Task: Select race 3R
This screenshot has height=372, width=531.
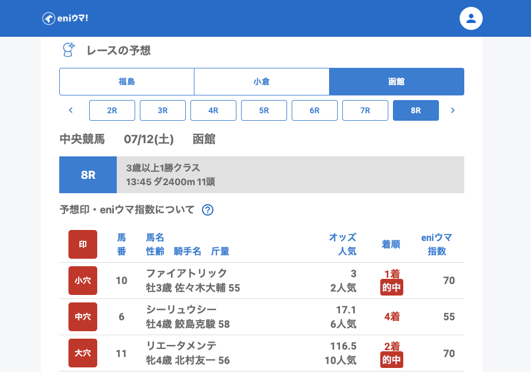Action: [x=163, y=110]
